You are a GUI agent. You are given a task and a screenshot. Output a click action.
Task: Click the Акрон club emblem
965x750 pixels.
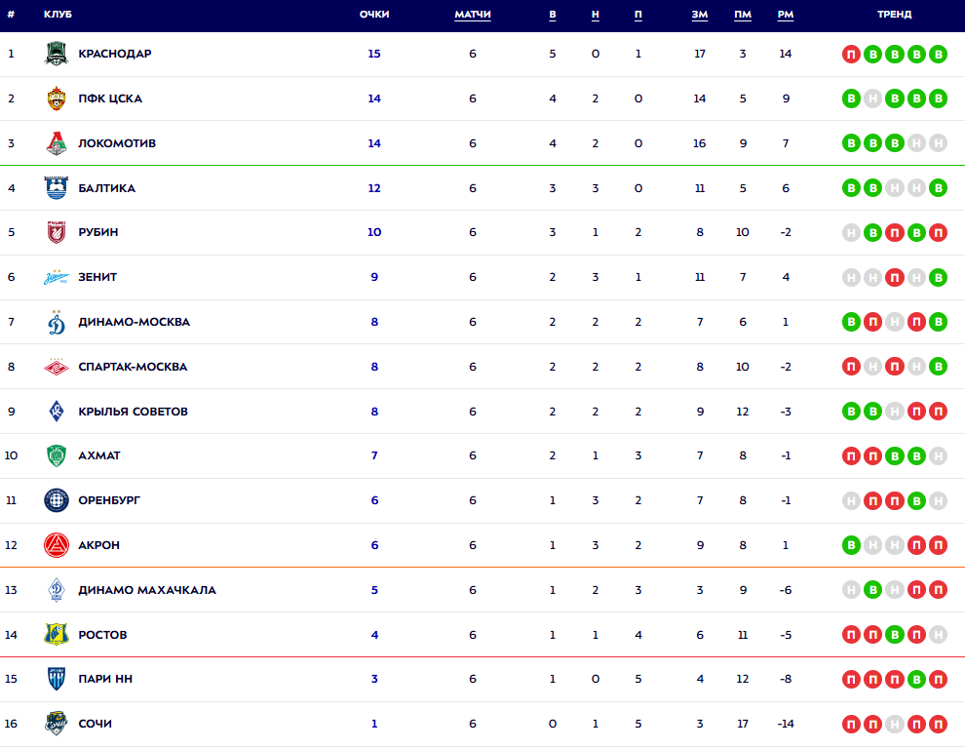click(x=57, y=545)
